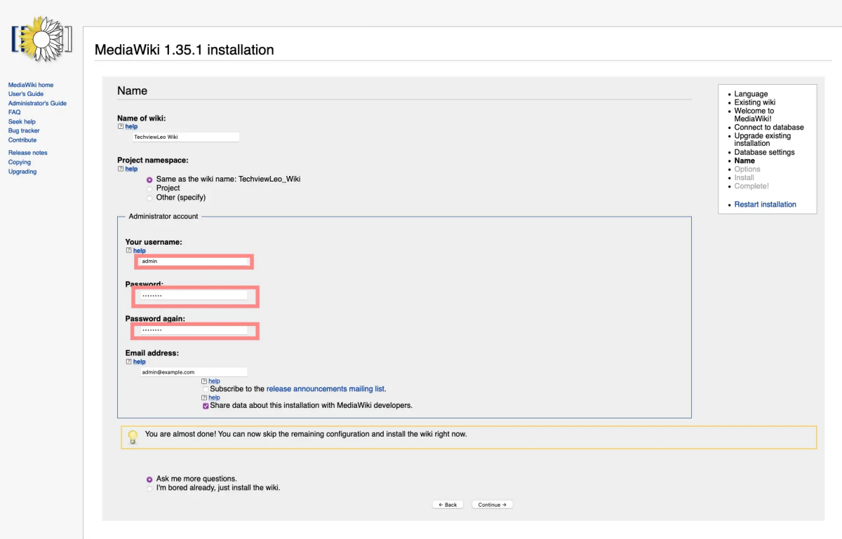Click the help icon above Share data checkbox
This screenshot has height=539, width=842.
(x=204, y=397)
